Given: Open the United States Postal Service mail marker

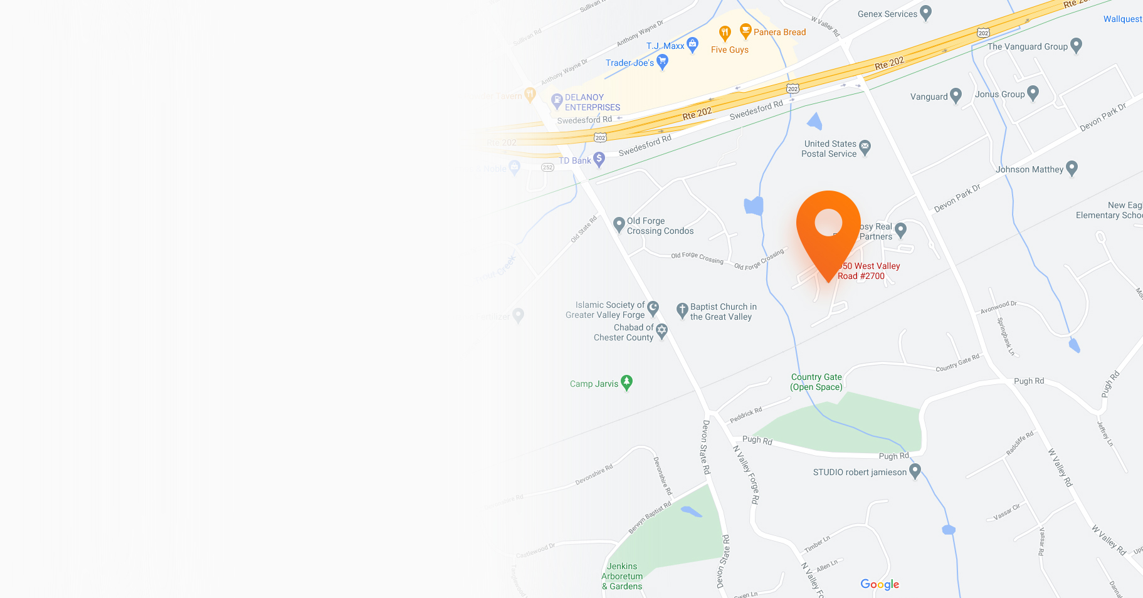Looking at the screenshot, I should pyautogui.click(x=865, y=147).
